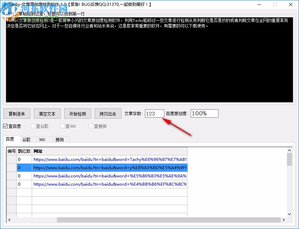Start detection with the 开始检测 button

(77, 114)
